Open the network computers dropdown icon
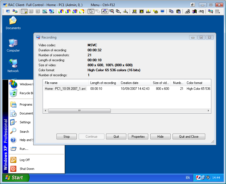The image size is (226, 184). pyautogui.click(x=210, y=11)
